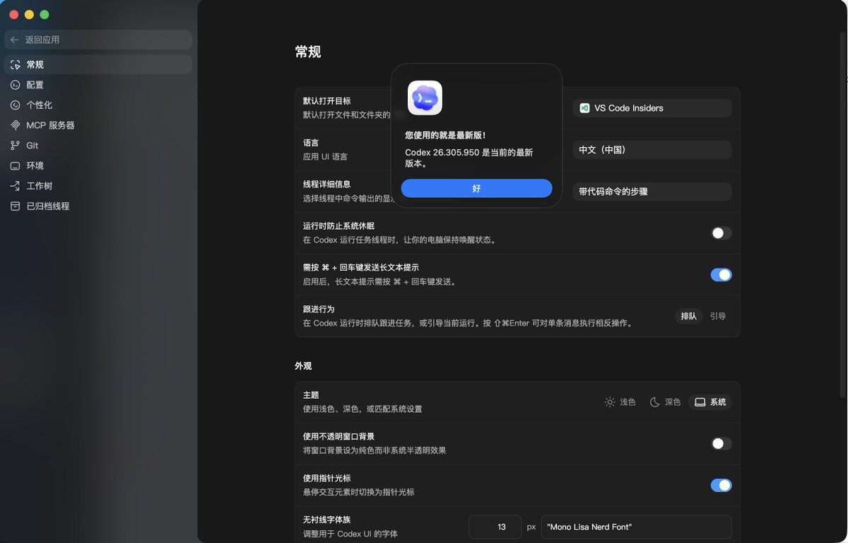The height and width of the screenshot is (543, 848).
Task: Select 引导 follow-up behavior option
Action: click(x=718, y=316)
